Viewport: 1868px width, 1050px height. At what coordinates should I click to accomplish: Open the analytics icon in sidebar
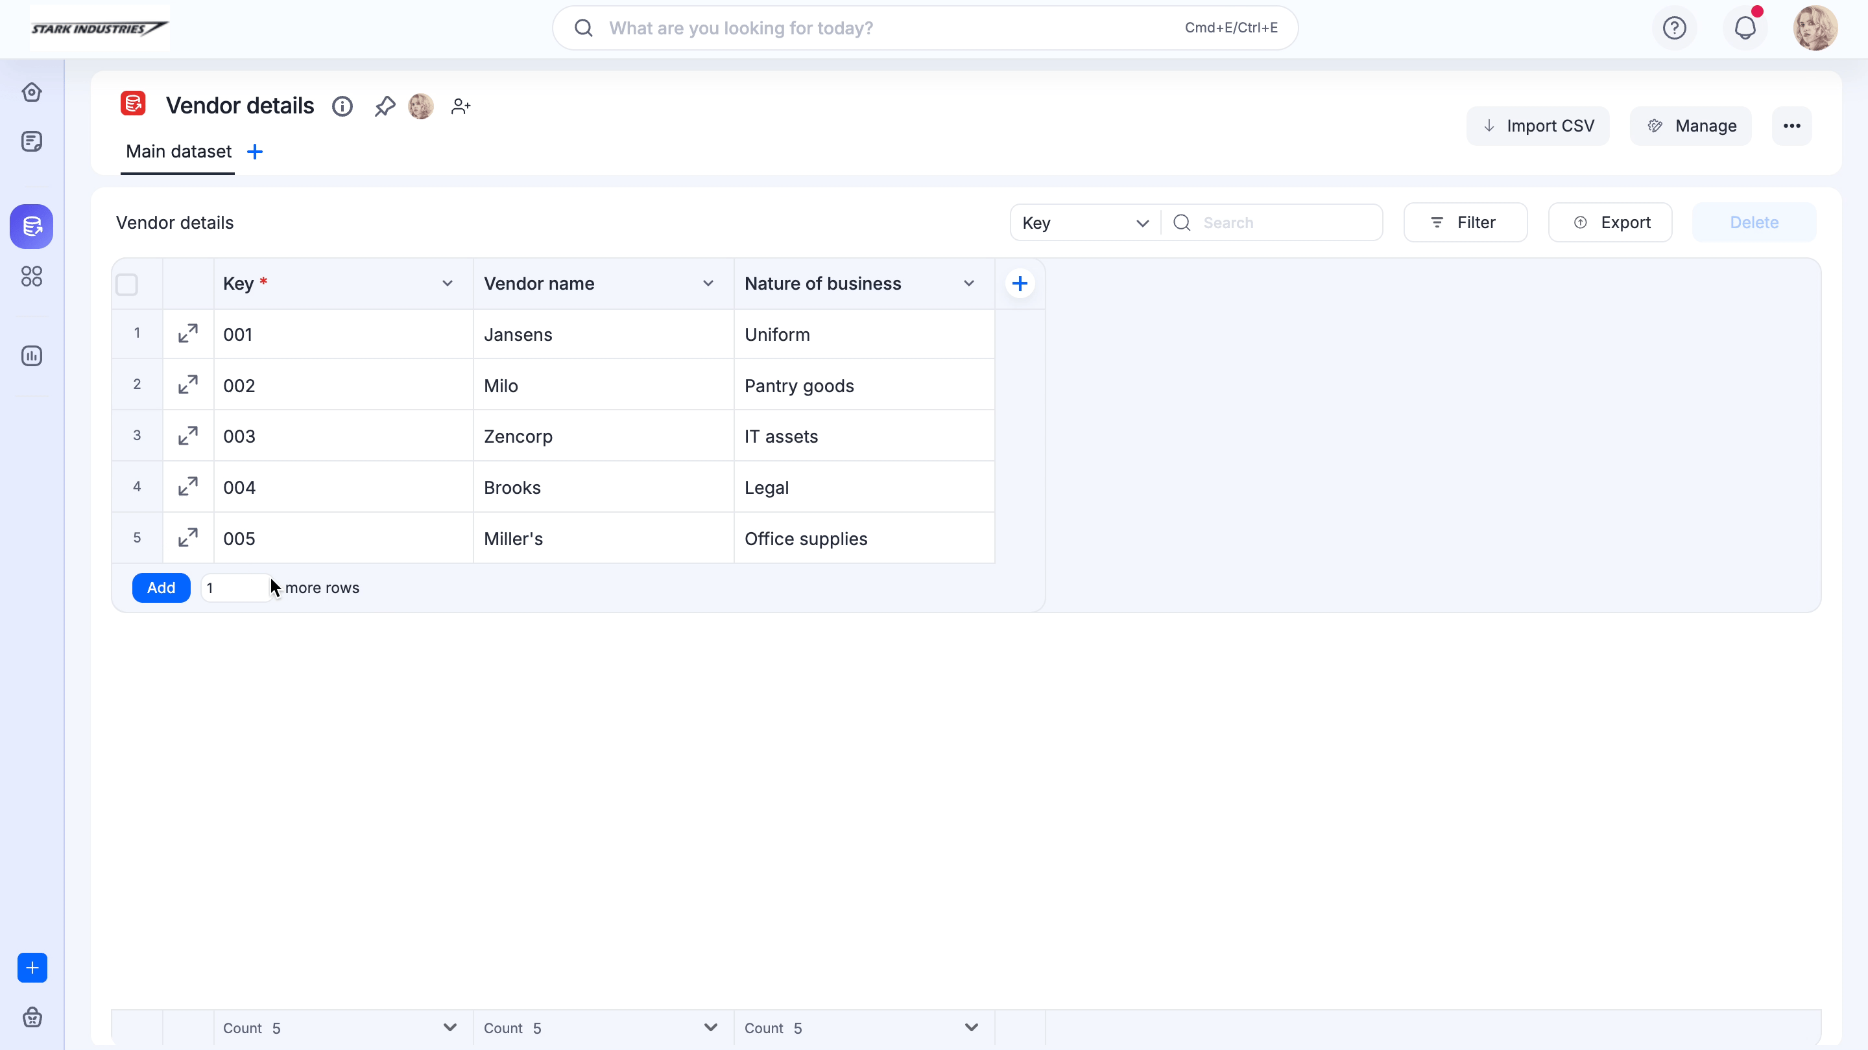(31, 356)
